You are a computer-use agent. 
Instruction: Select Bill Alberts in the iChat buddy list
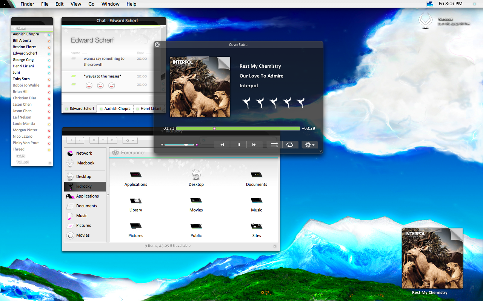32,41
